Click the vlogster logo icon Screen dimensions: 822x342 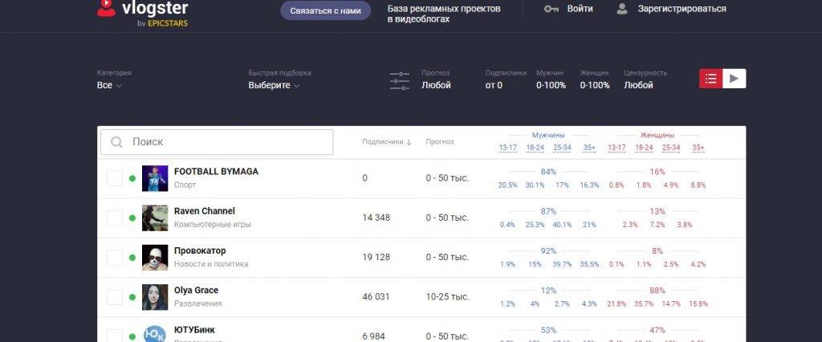tap(106, 7)
